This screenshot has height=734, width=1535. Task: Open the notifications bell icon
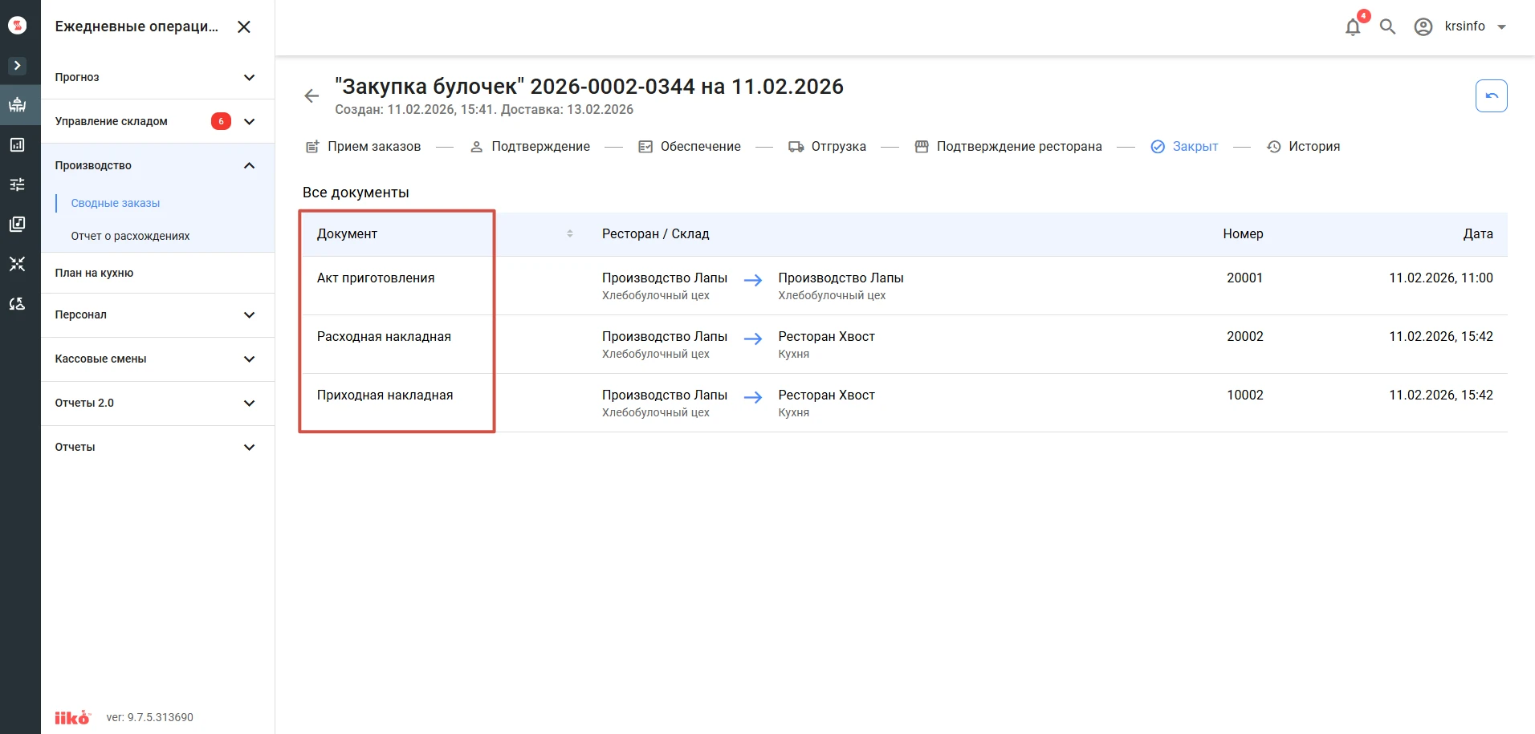point(1353,26)
